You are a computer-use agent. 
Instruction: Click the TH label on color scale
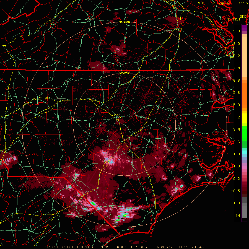click(238, 216)
